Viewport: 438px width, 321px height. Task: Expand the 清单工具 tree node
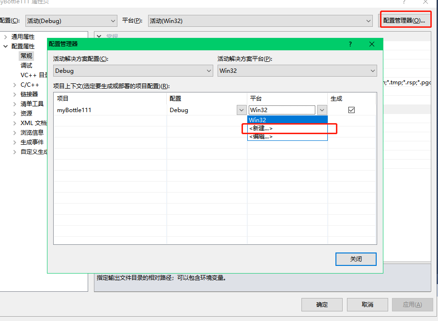15,104
